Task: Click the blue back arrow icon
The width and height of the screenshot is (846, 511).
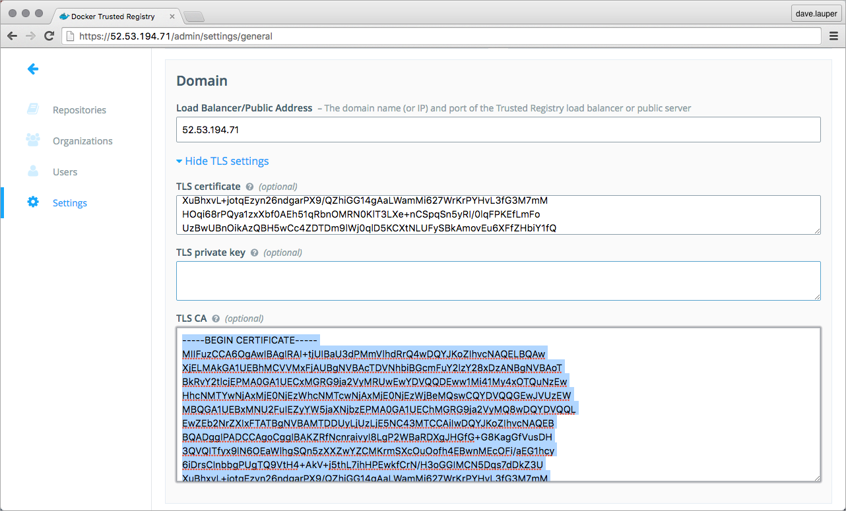Action: pyautogui.click(x=33, y=69)
